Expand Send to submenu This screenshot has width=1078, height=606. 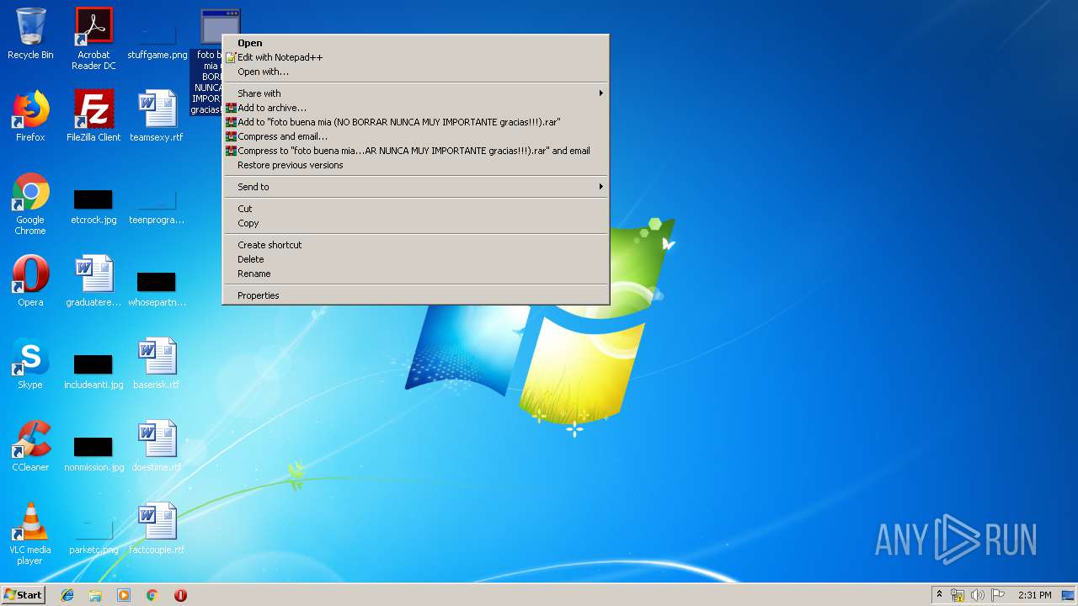[x=415, y=187]
